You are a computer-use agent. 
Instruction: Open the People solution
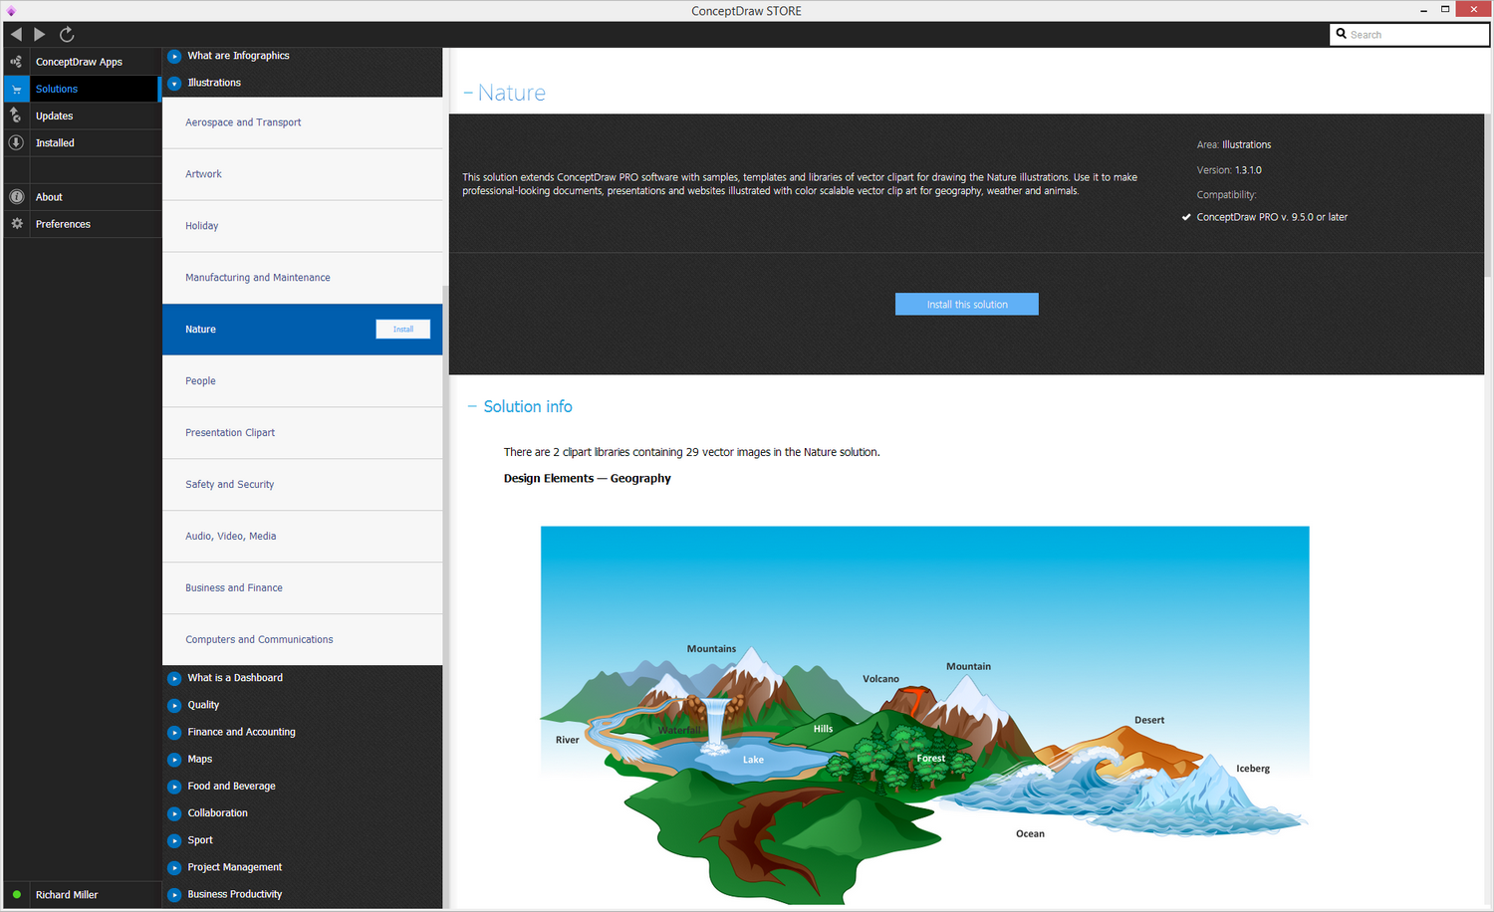pyautogui.click(x=302, y=381)
